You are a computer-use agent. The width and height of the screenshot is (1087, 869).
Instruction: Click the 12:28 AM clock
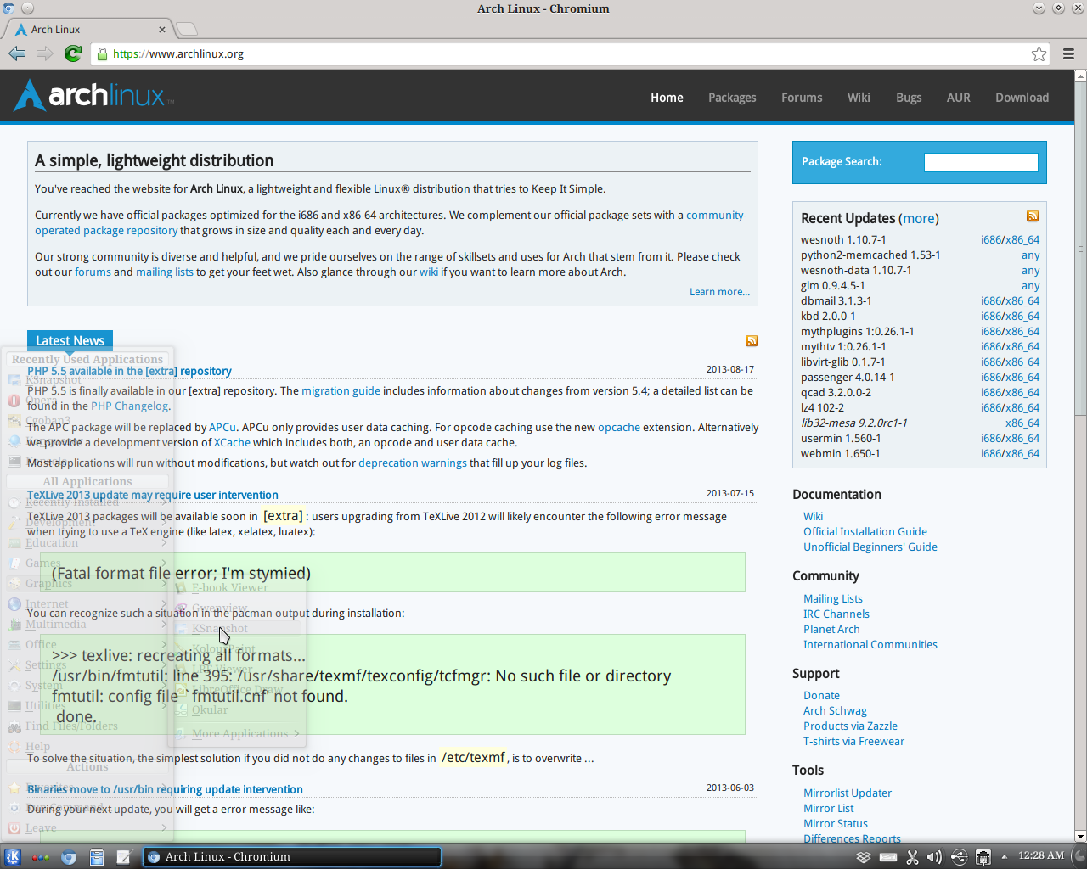pos(1041,855)
